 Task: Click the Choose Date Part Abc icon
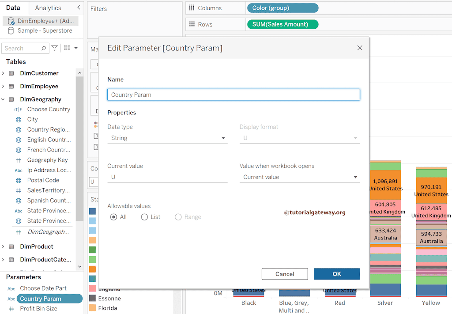click(x=11, y=289)
